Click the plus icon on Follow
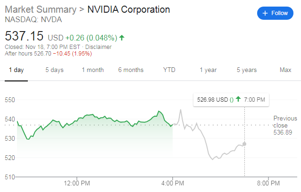This screenshot has width=301, height=192. (x=265, y=13)
